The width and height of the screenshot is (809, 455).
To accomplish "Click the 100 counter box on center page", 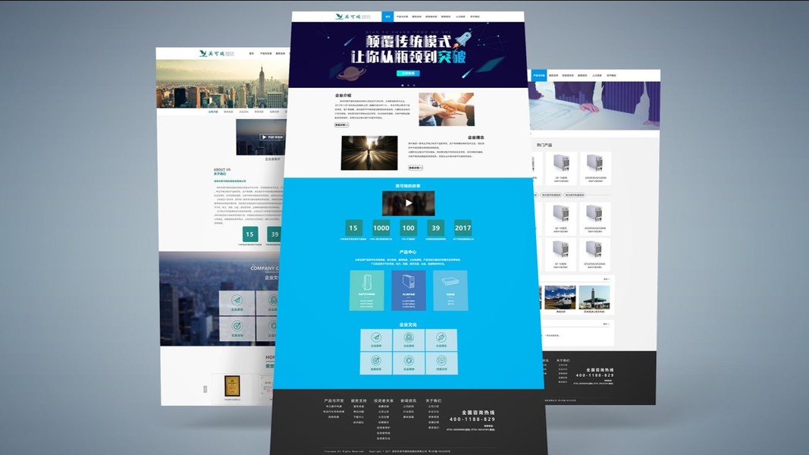I will point(409,227).
